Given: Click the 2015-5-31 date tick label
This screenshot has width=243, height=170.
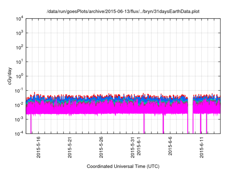Looking at the screenshot, I should pos(133,147).
